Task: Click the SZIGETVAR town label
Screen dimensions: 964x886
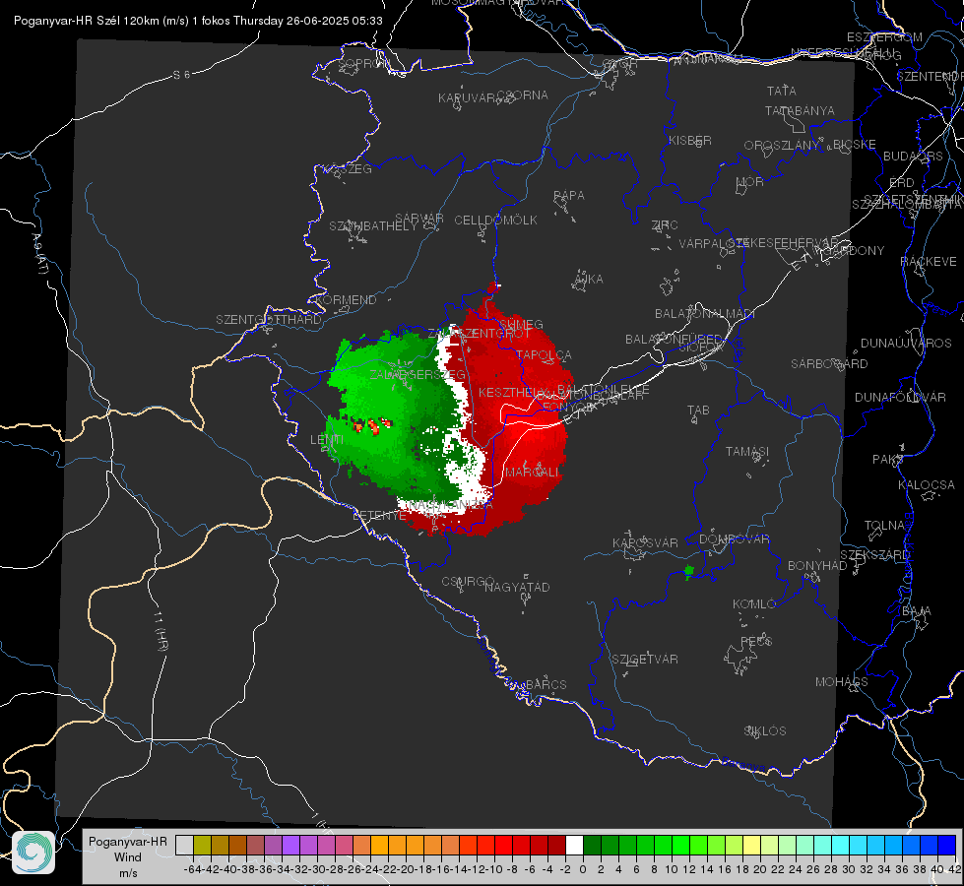Action: pyautogui.click(x=645, y=660)
